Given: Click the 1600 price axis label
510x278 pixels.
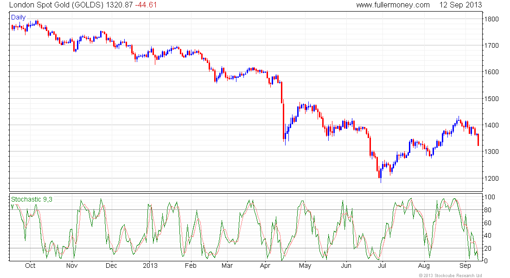Looking at the screenshot, I should 491,72.
